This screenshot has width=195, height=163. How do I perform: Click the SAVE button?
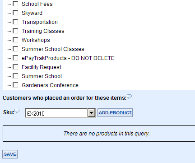click(x=10, y=154)
